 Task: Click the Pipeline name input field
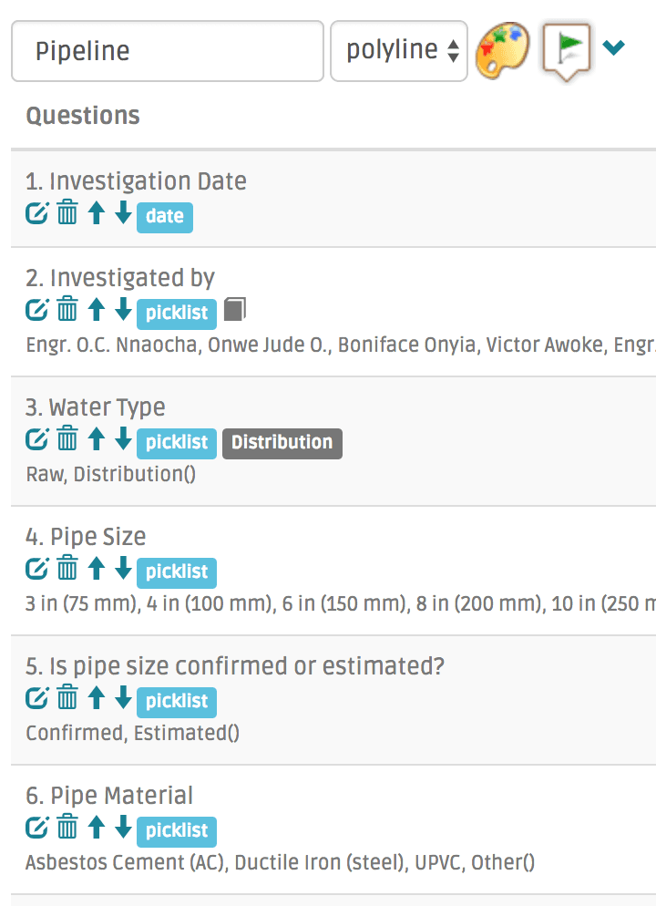pos(168,51)
